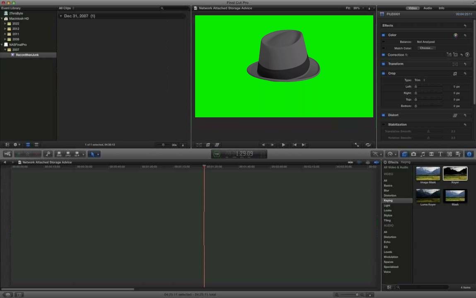The image size is (476, 298).
Task: Disable the Transform effect checkbox
Action: 384,64
